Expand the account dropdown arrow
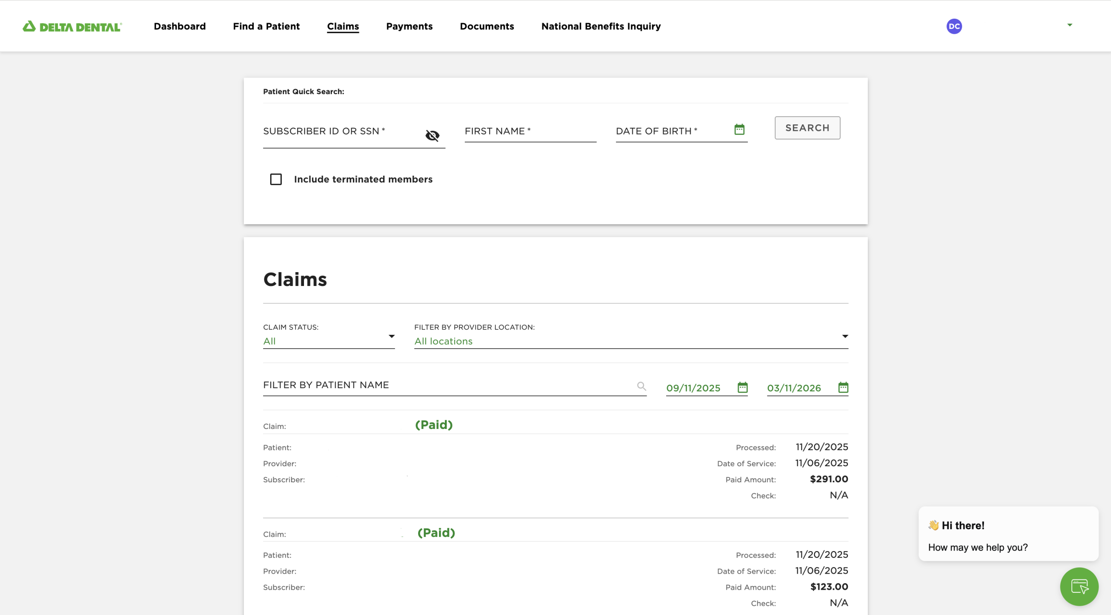The image size is (1111, 615). click(x=1070, y=25)
